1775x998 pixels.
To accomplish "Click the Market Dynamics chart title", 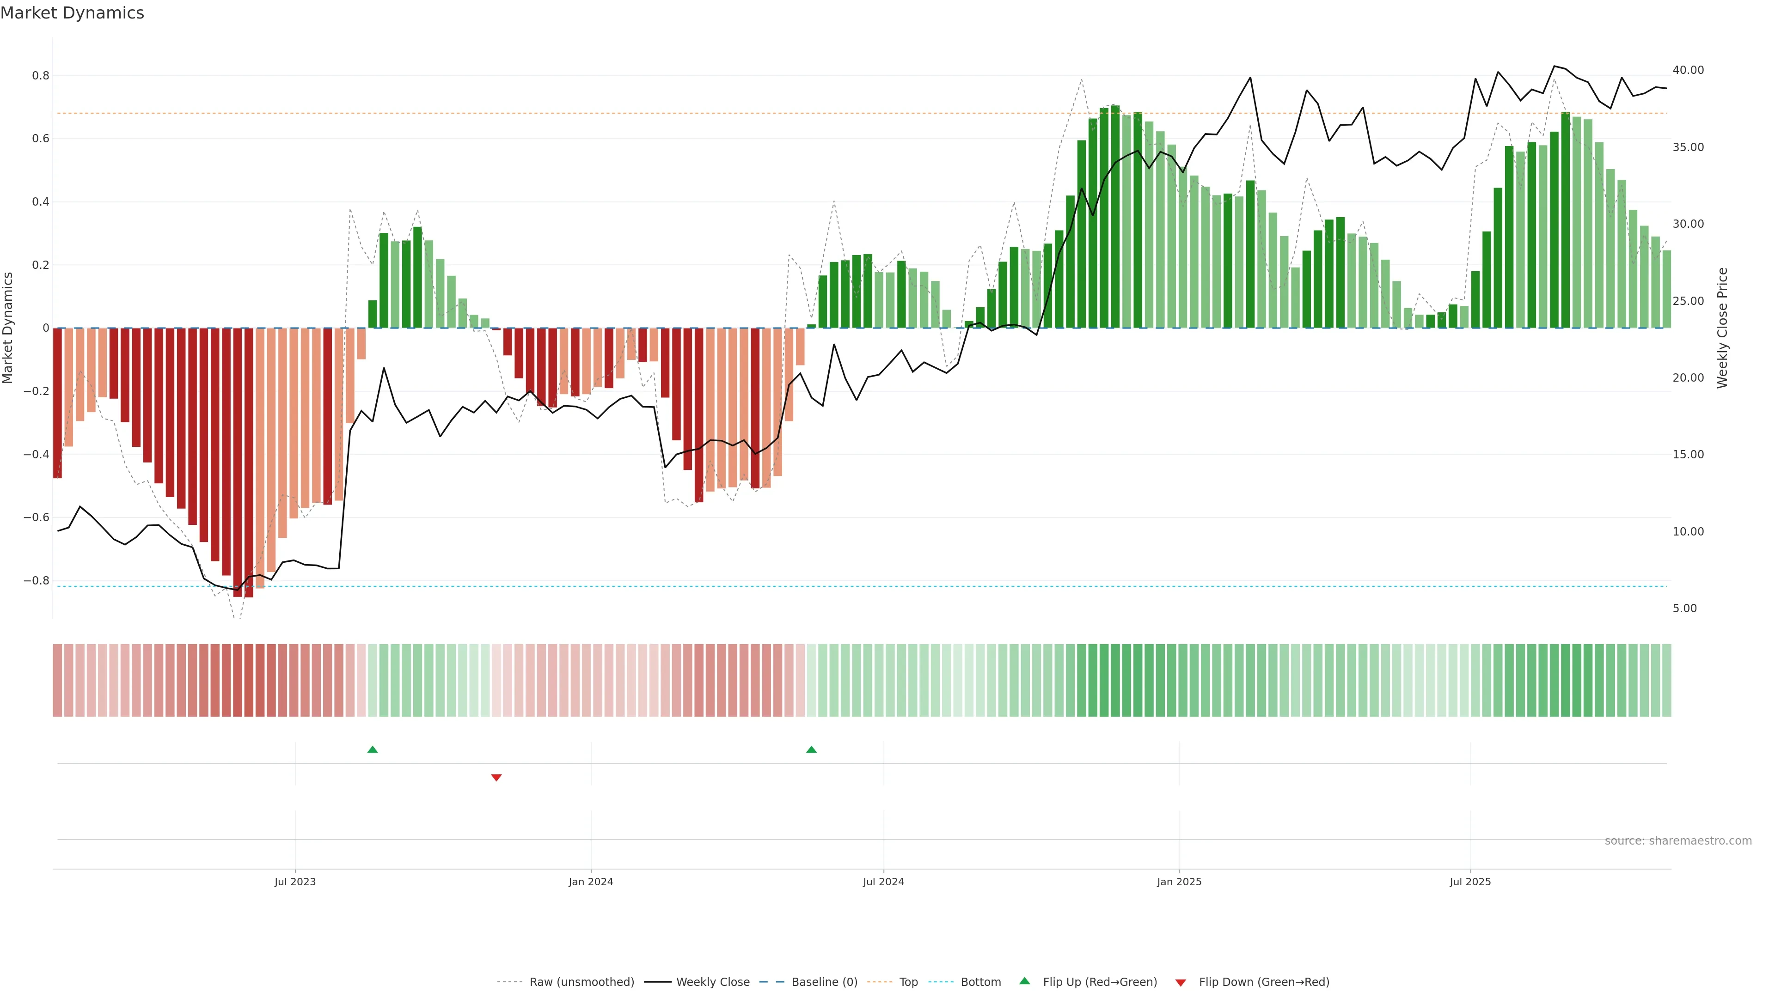I will (x=73, y=13).
